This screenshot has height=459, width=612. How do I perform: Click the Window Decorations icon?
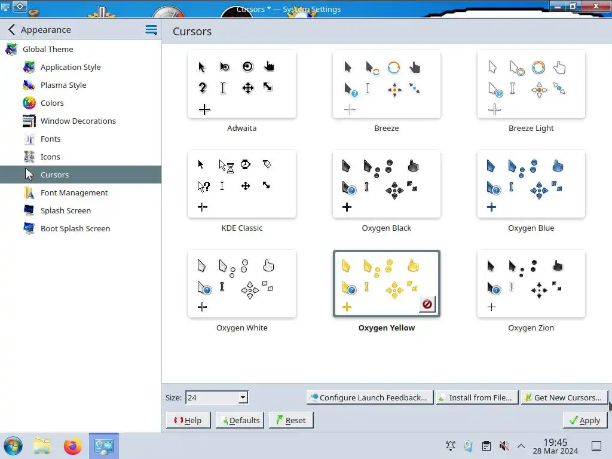[29, 121]
